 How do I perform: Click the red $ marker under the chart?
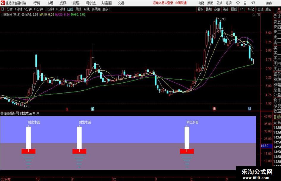point(67,109)
